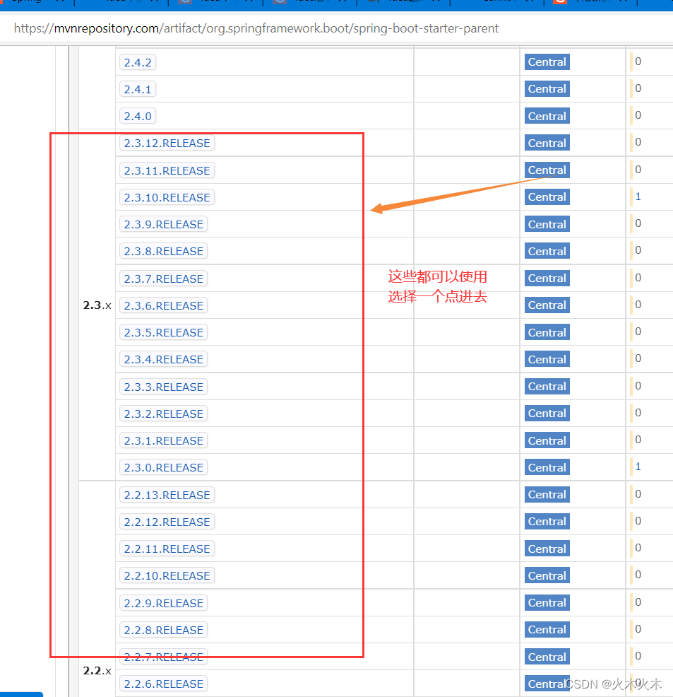Click Central badge in 2.4.0 row
673x697 pixels.
coord(547,116)
